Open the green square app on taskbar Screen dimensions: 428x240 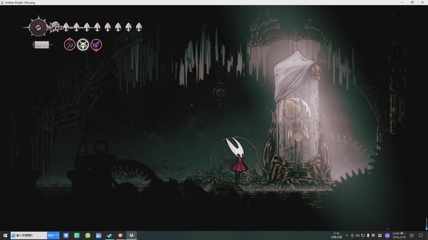pos(77,235)
